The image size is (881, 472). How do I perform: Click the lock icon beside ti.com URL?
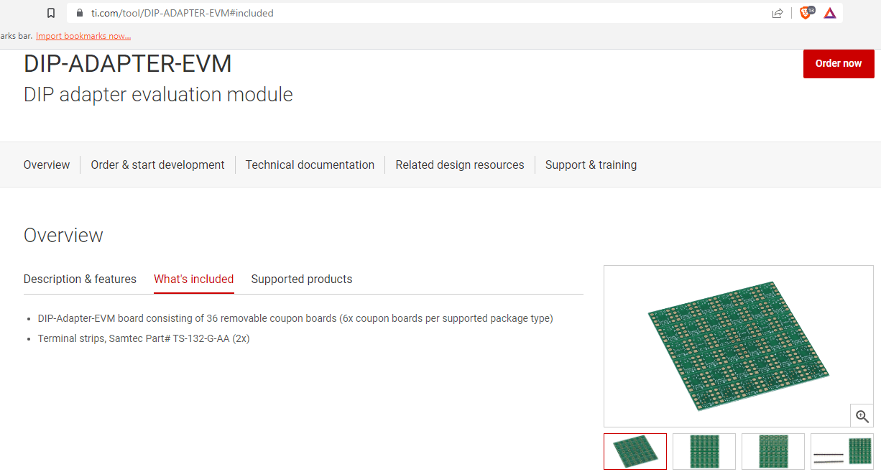click(x=78, y=13)
